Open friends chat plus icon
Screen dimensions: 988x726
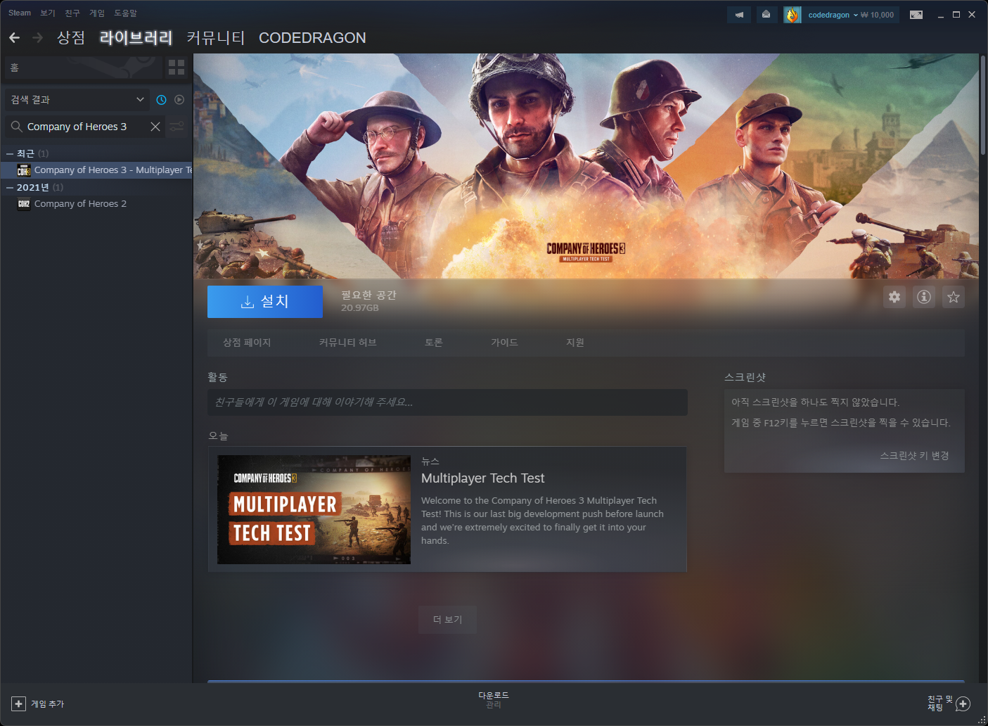pos(963,703)
